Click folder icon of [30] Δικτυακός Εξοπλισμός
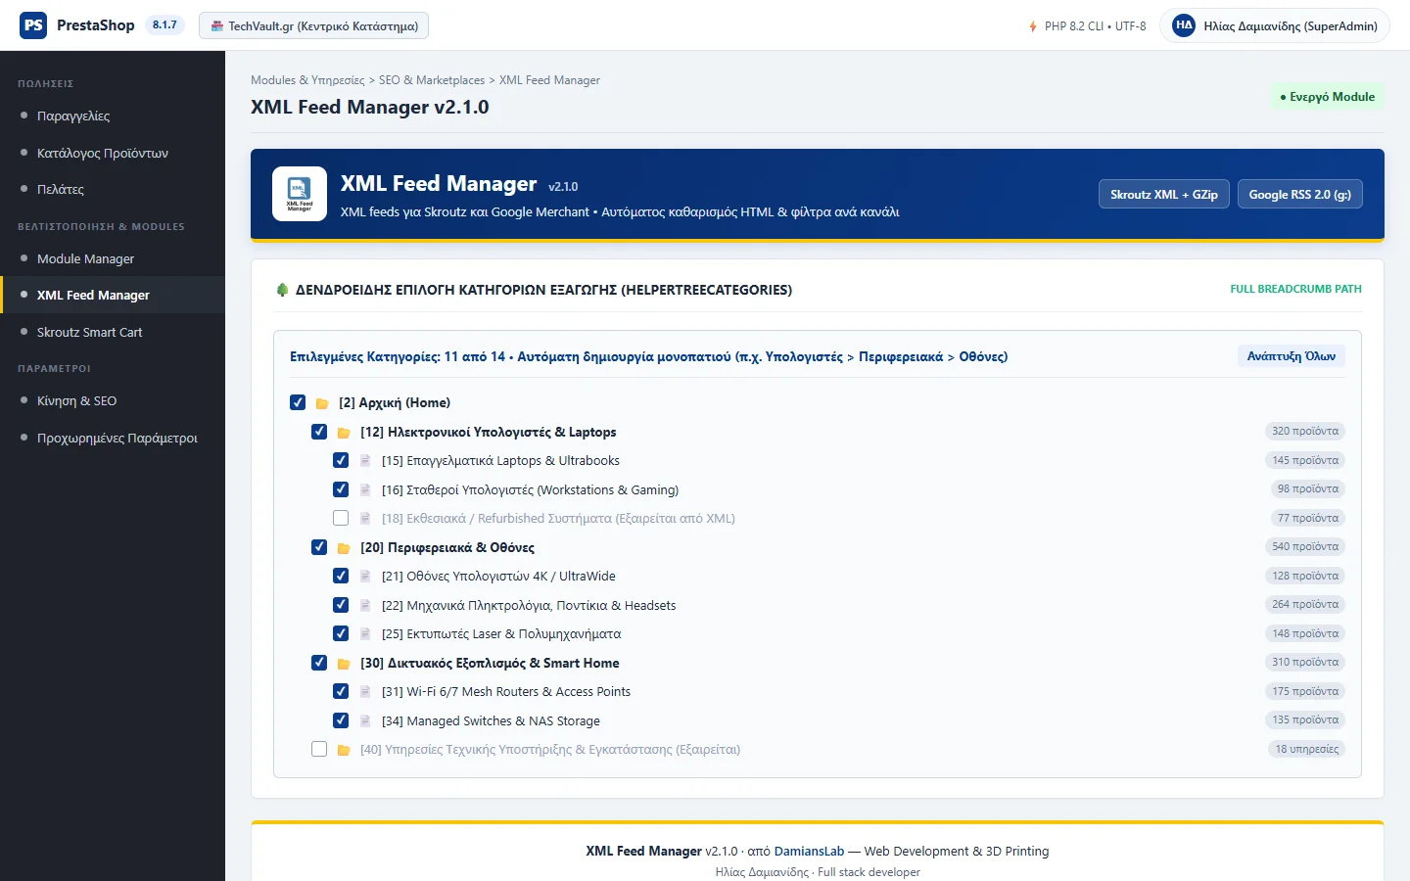1410x881 pixels. (x=344, y=664)
